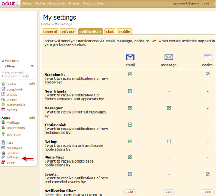Click the Gmail email column icon
Screen dimensions: 216x196
pyautogui.click(x=130, y=57)
